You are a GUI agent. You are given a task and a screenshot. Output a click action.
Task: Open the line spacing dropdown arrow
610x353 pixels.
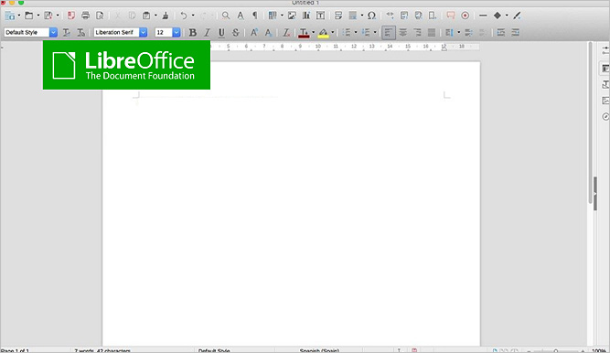459,33
